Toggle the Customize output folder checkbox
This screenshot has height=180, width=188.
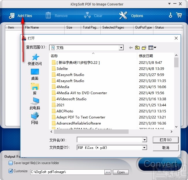(x=11, y=171)
